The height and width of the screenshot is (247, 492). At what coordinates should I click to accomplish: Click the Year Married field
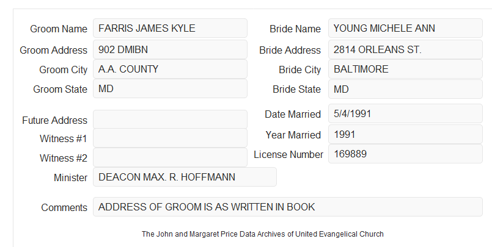[x=405, y=134]
